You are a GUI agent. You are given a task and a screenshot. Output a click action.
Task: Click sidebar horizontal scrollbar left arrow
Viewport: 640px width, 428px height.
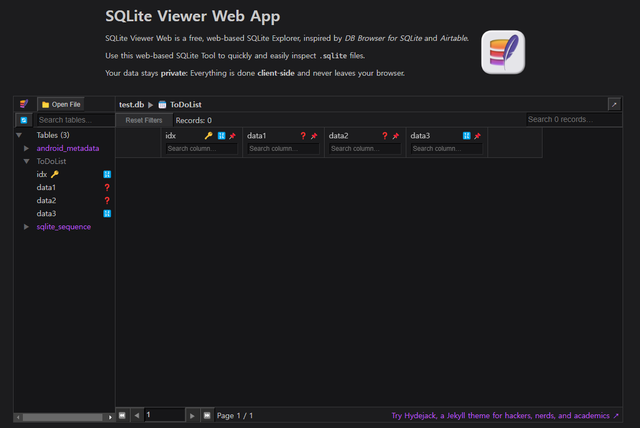[18, 417]
